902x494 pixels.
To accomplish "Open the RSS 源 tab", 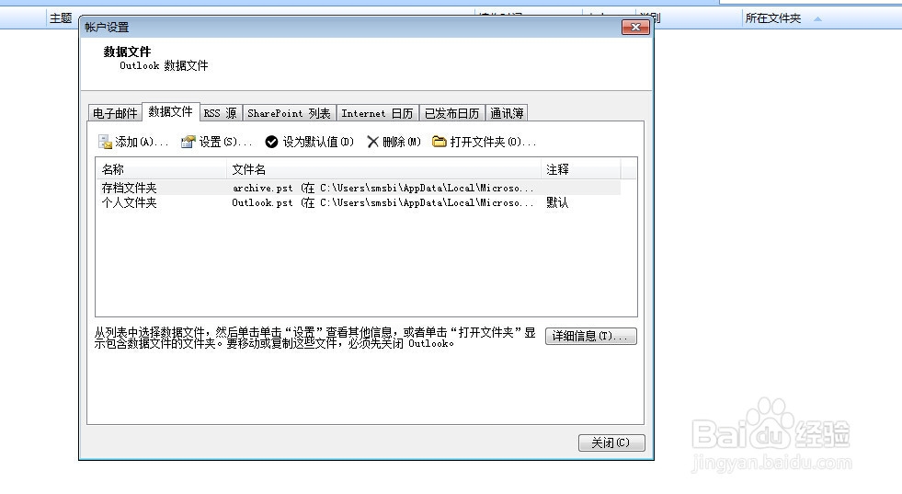I will 221,113.
